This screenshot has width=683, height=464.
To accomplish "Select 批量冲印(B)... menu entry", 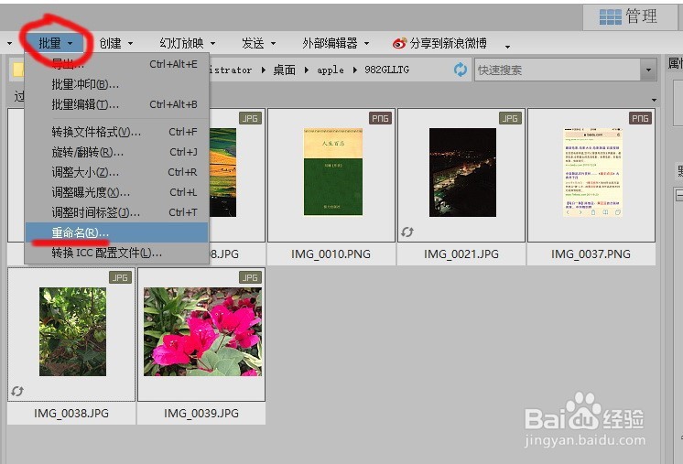I will 117,84.
